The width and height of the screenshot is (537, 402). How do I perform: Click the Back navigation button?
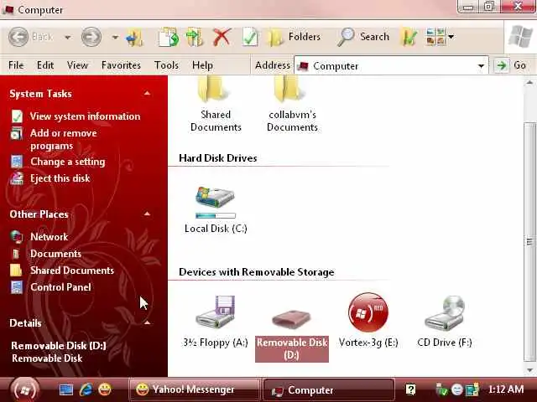31,37
